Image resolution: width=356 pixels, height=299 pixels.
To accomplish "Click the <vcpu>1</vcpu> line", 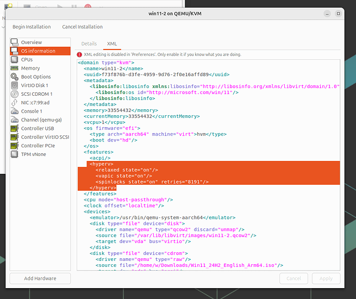I will point(104,122).
